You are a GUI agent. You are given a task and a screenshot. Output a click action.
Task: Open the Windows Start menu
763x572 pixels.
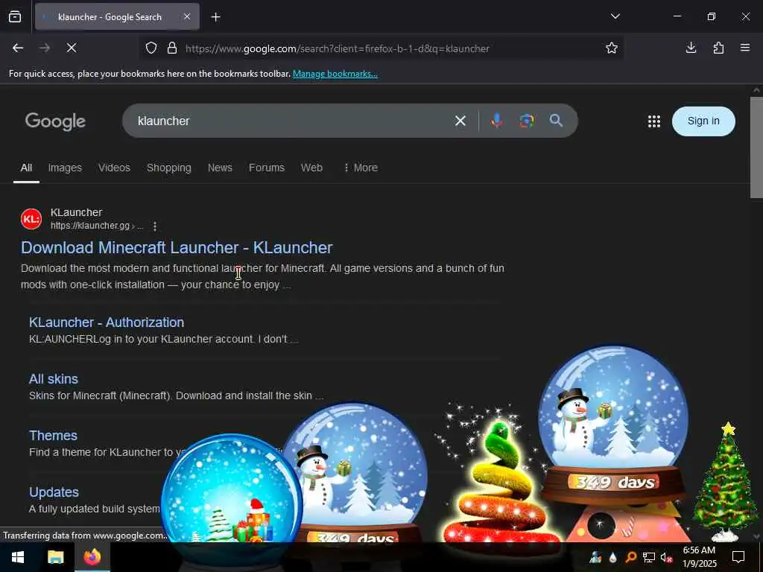click(18, 557)
